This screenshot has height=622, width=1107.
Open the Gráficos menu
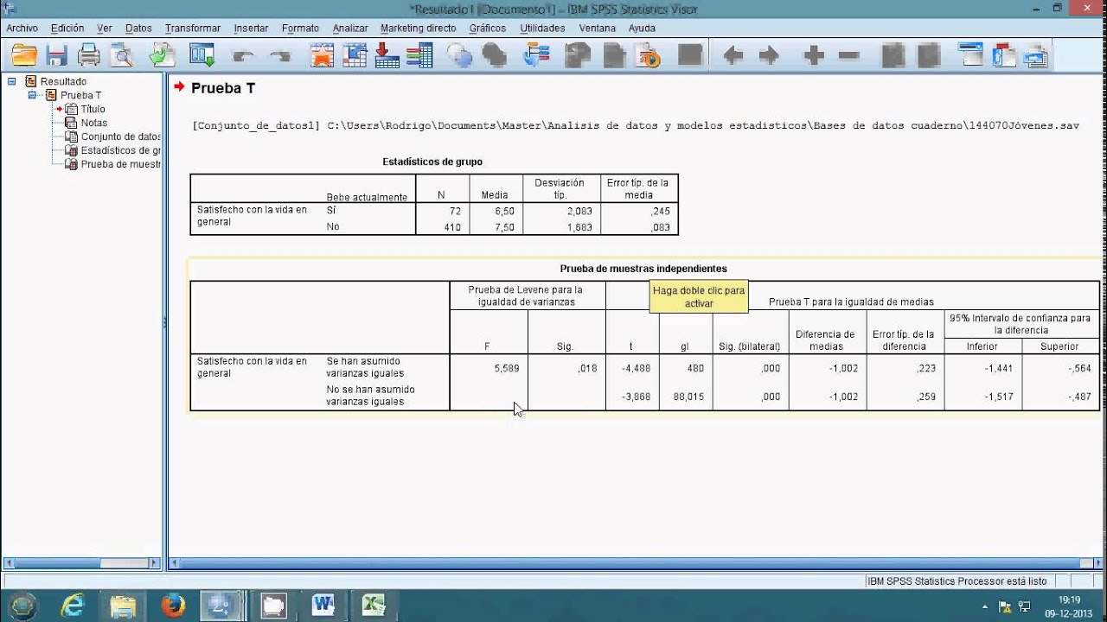pos(488,29)
